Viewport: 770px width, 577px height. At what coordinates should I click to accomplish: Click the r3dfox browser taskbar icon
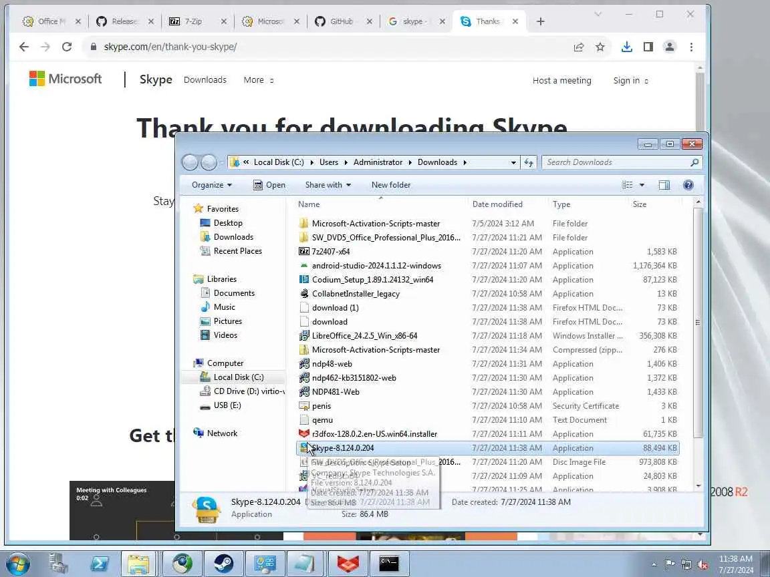click(348, 563)
